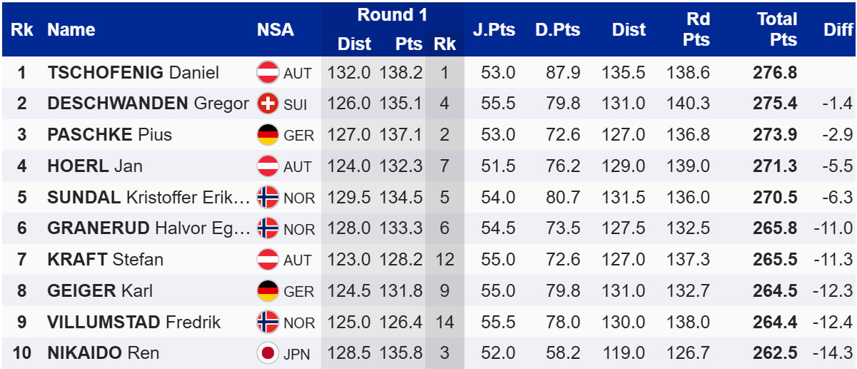Click the NSA column header
Viewport: 857px width, 369px height.
coord(275,30)
